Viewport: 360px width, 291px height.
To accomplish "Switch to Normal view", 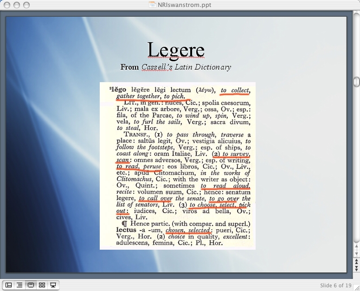I will tap(8, 285).
